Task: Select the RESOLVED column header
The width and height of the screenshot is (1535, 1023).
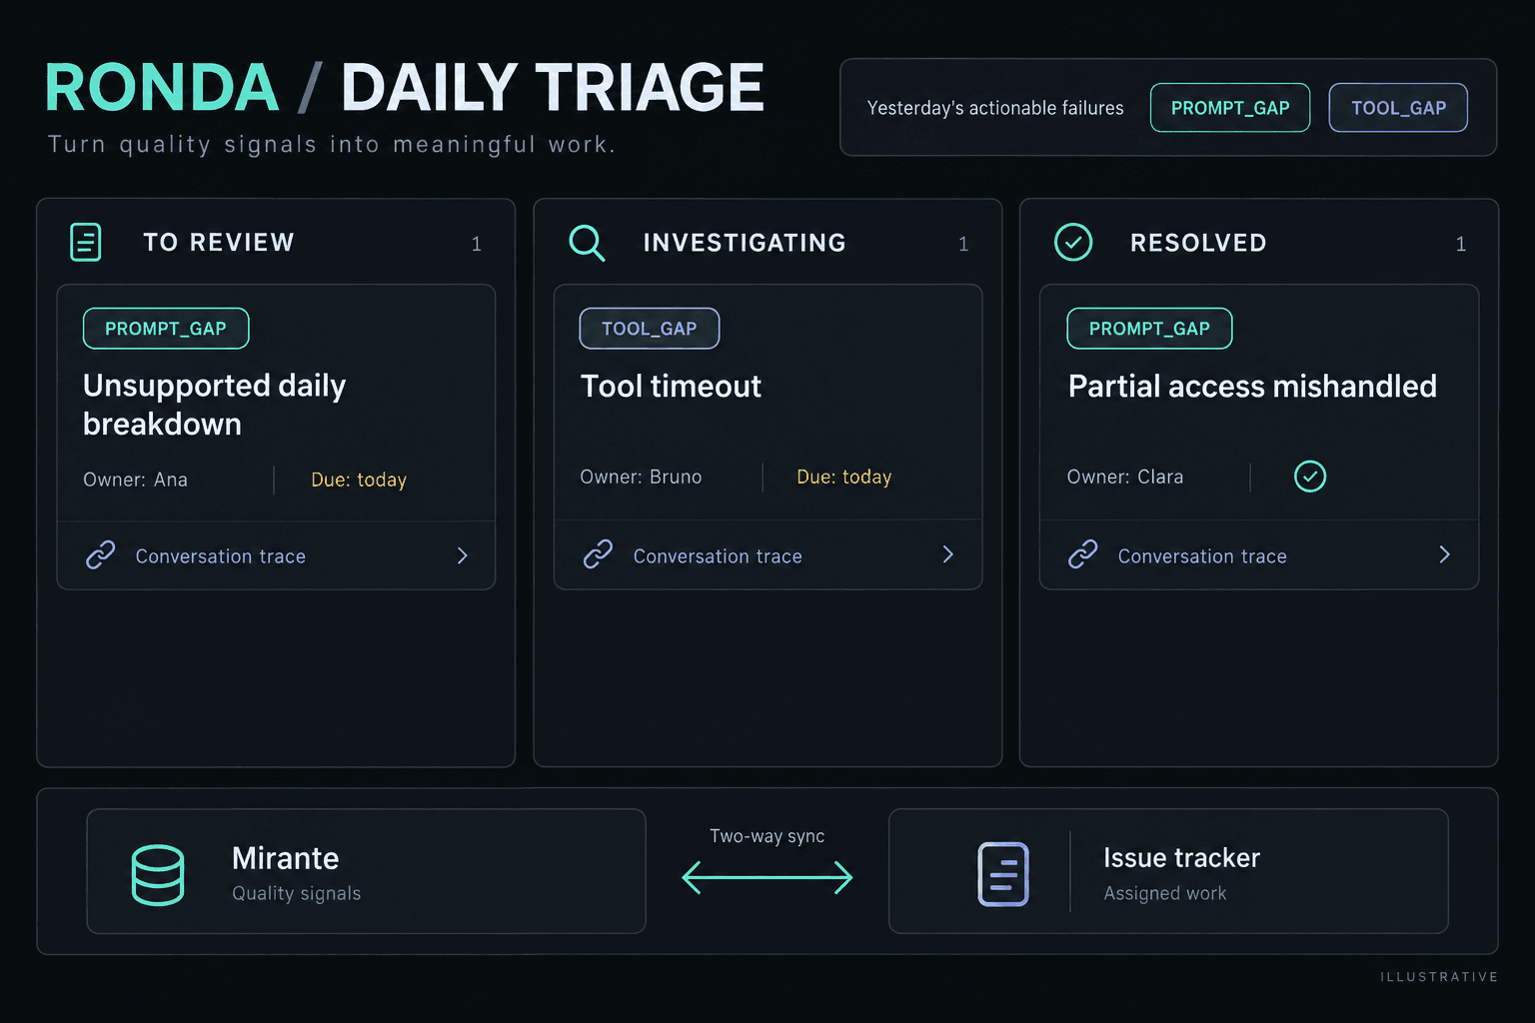Action: pyautogui.click(x=1198, y=243)
